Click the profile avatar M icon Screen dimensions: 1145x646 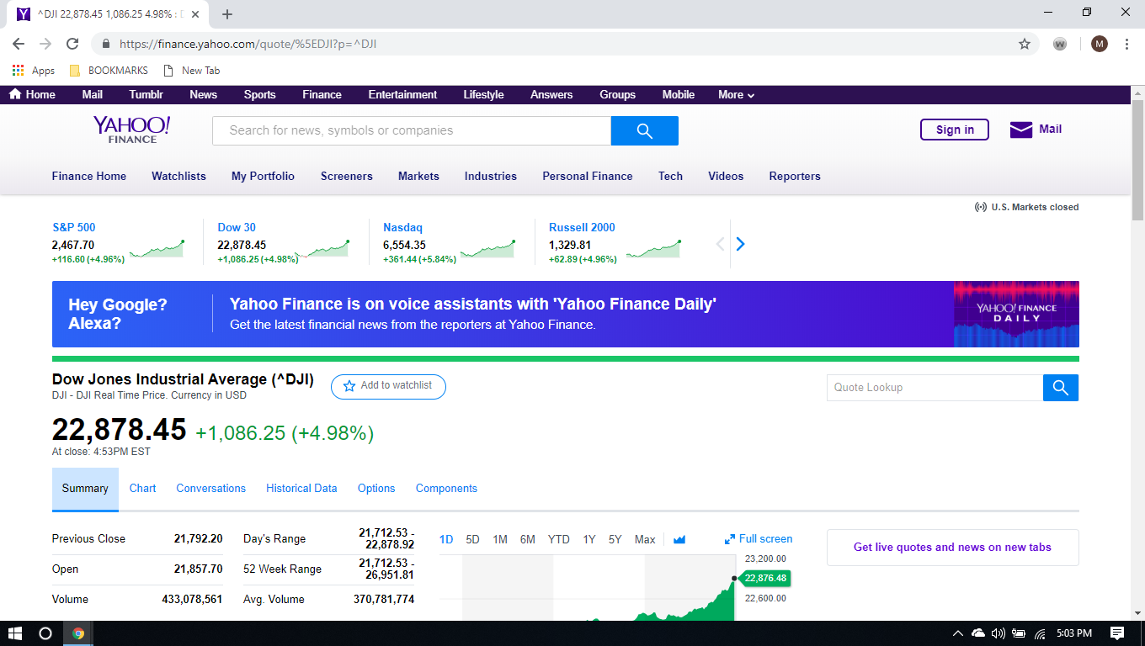click(x=1100, y=44)
